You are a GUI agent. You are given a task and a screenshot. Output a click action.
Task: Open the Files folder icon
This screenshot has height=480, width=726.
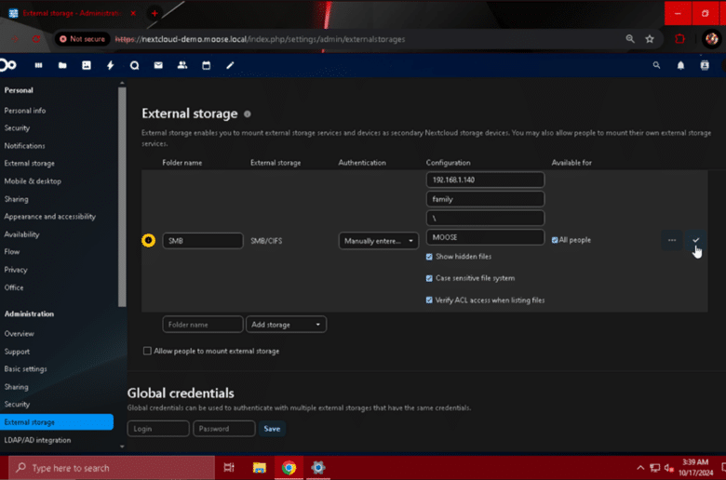(62, 65)
